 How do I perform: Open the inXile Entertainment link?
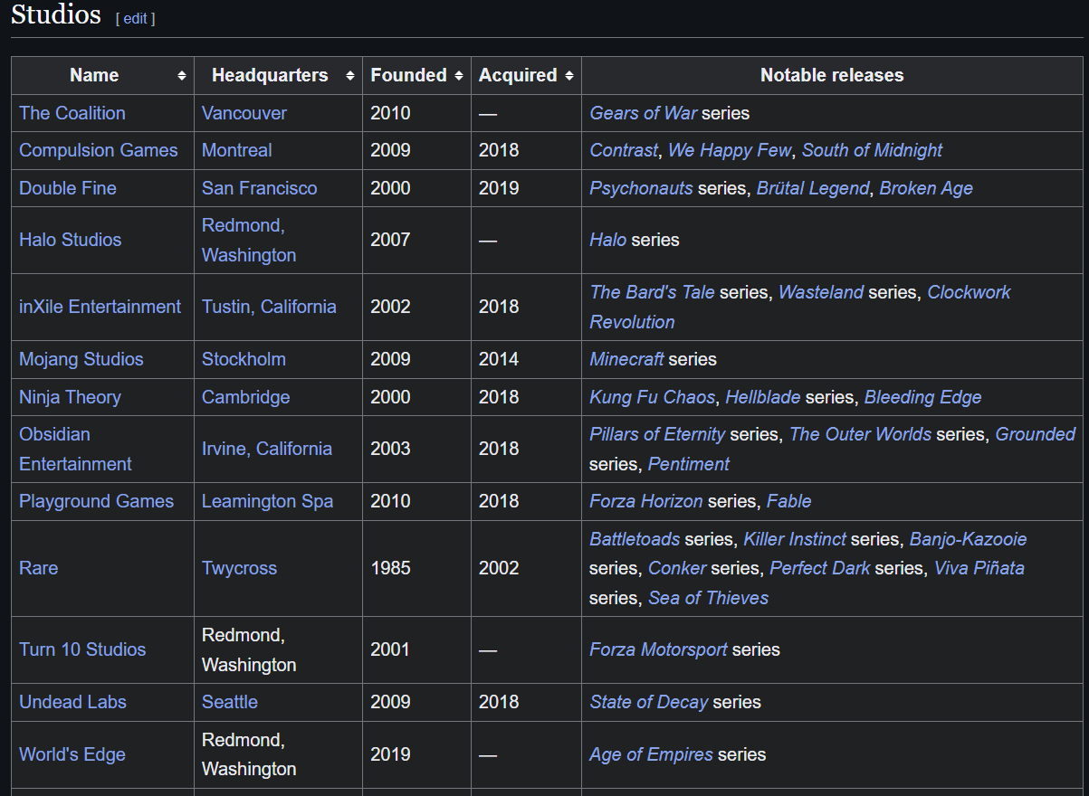click(x=100, y=307)
